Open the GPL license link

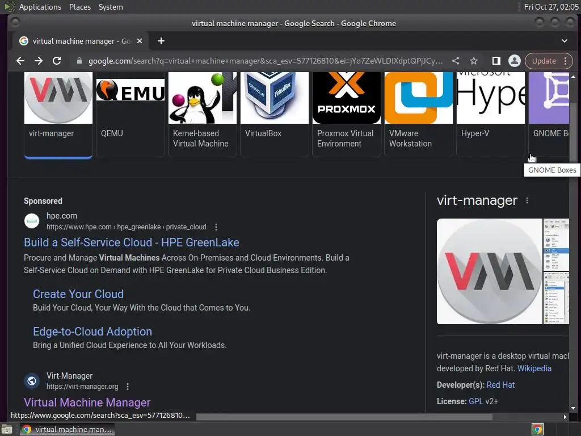pyautogui.click(x=476, y=401)
